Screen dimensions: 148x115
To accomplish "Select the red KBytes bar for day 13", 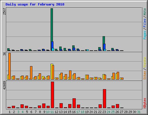I will click(61, 106).
